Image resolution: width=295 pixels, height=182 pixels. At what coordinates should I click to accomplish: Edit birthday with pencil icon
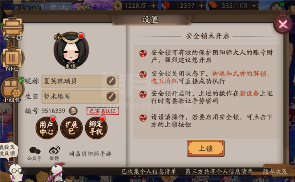(111, 96)
